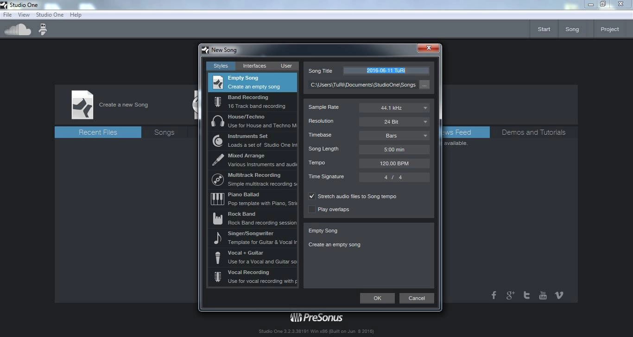Screen dimensions: 633x337
Task: Click the Tempo 120.00 BPM field
Action: click(394, 163)
